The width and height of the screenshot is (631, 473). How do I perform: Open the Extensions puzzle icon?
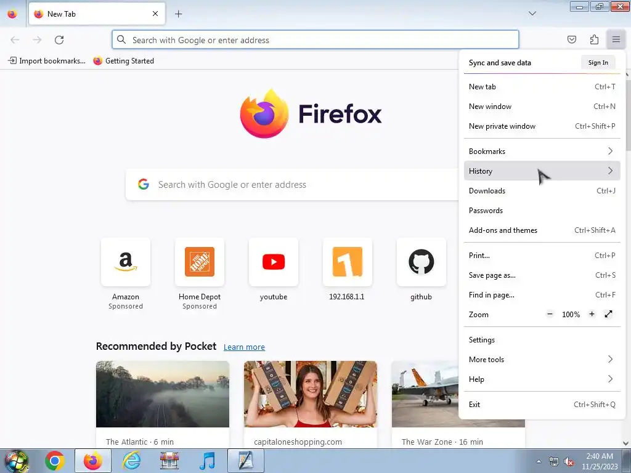click(x=594, y=39)
